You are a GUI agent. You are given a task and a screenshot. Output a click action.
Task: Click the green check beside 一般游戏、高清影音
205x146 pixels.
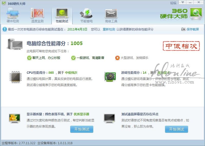(x=73, y=58)
